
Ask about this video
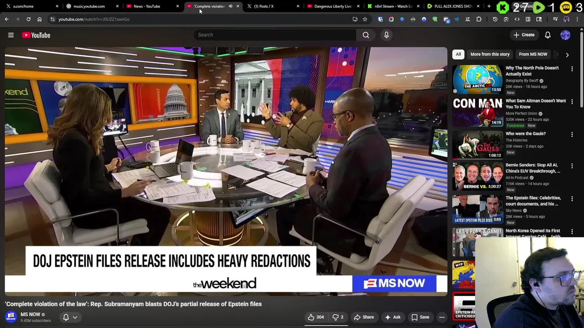392,317
